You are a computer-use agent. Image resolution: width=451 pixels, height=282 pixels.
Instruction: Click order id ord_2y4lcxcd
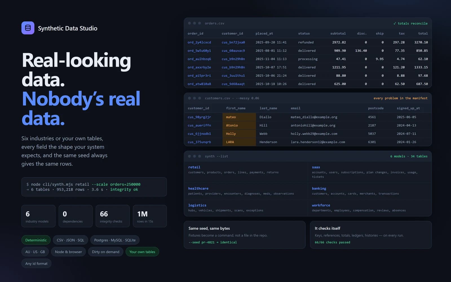199,42
